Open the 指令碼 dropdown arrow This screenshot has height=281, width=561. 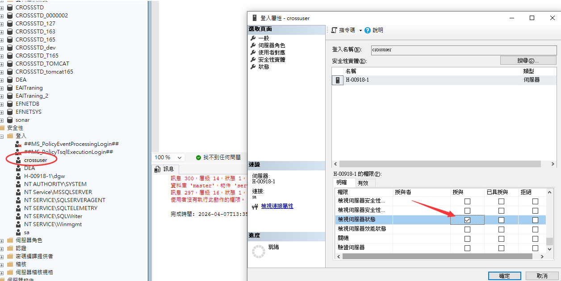coord(360,31)
